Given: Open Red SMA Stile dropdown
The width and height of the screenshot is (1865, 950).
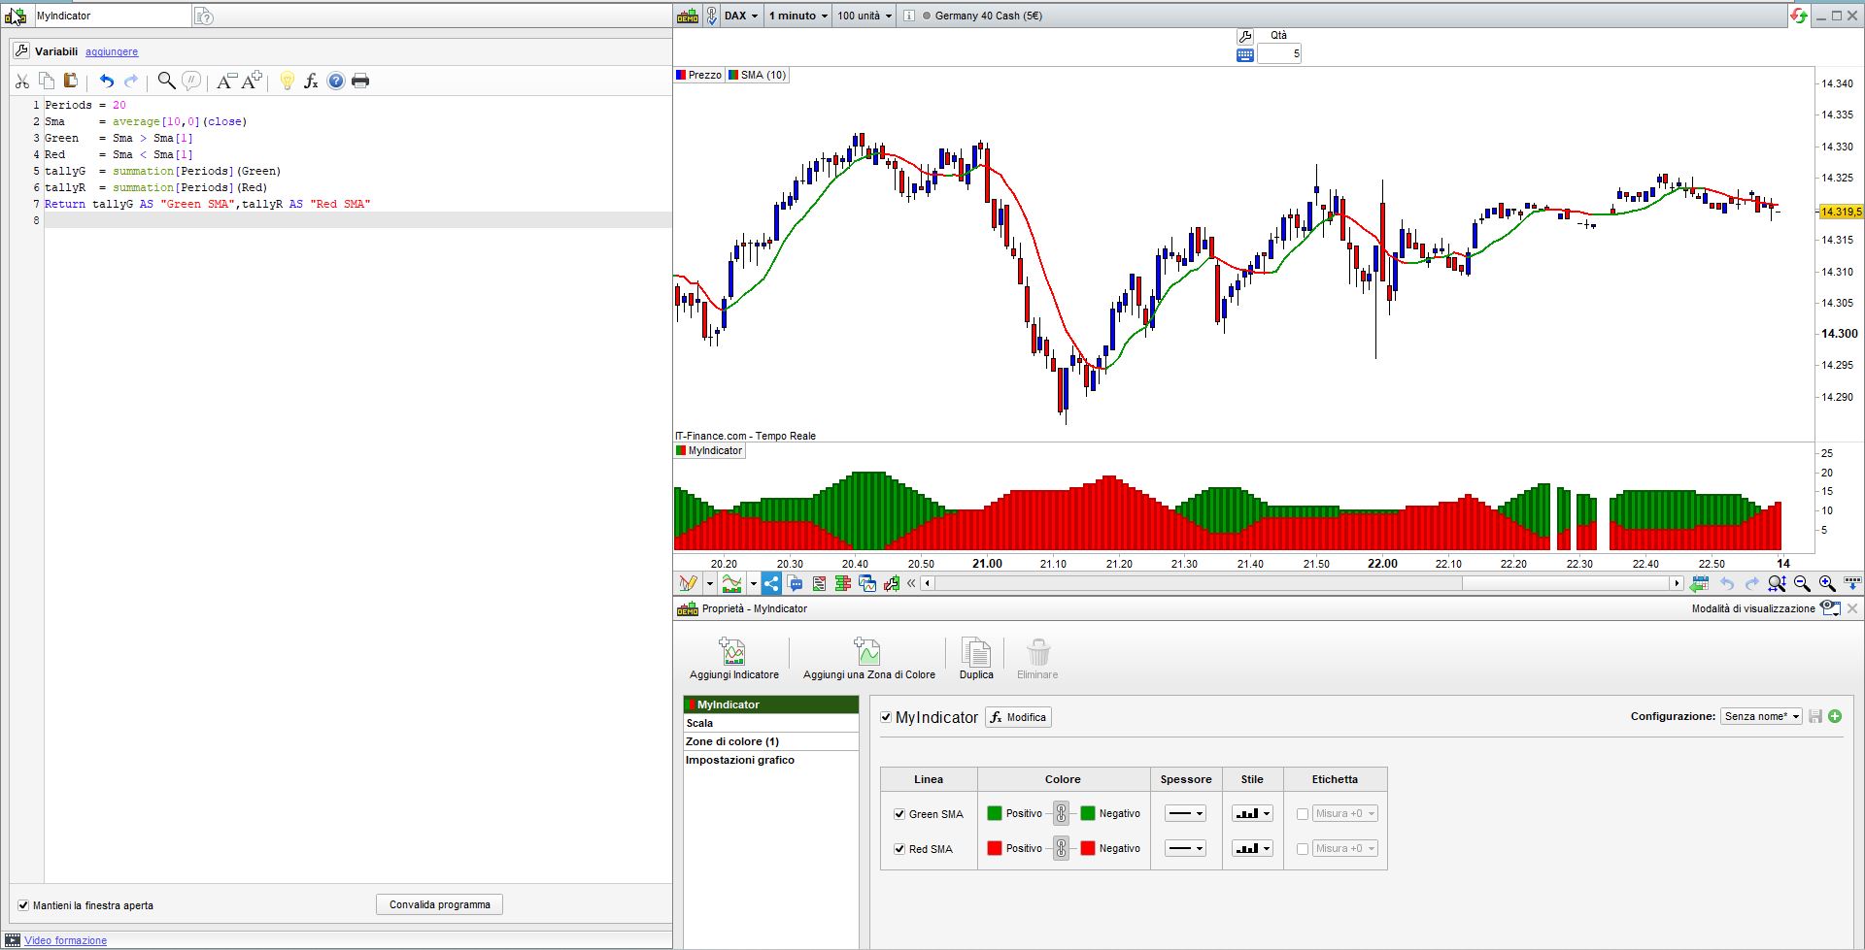Looking at the screenshot, I should [1252, 848].
